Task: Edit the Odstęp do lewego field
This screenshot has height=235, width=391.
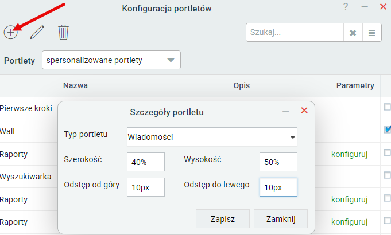Action: point(278,187)
